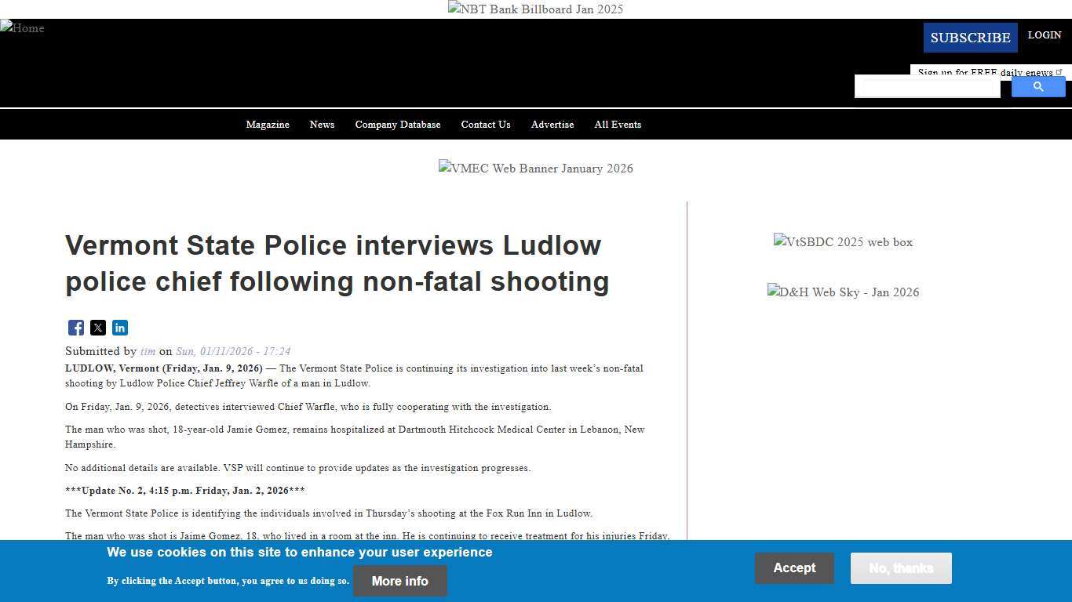
Task: Accept the cookie notice
Action: (794, 568)
